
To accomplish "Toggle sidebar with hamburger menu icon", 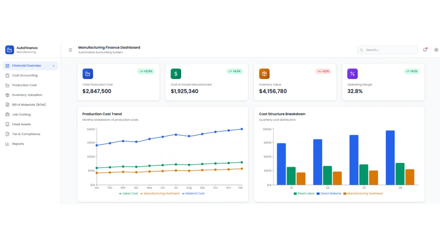I will point(70,50).
